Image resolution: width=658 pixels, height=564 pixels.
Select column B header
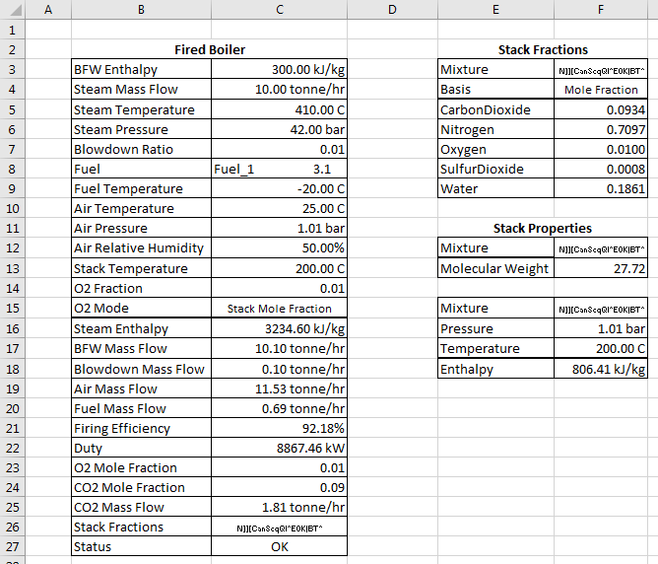tap(141, 9)
